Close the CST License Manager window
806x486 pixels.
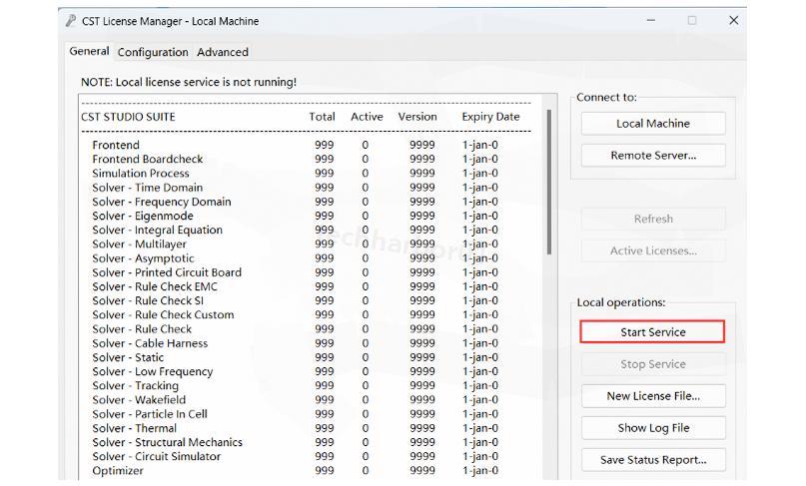pyautogui.click(x=734, y=20)
